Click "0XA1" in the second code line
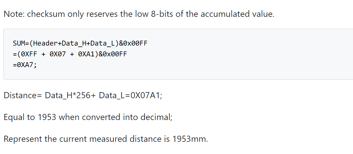Image resolution: width=353 pixels, height=154 pixels. [x=85, y=54]
